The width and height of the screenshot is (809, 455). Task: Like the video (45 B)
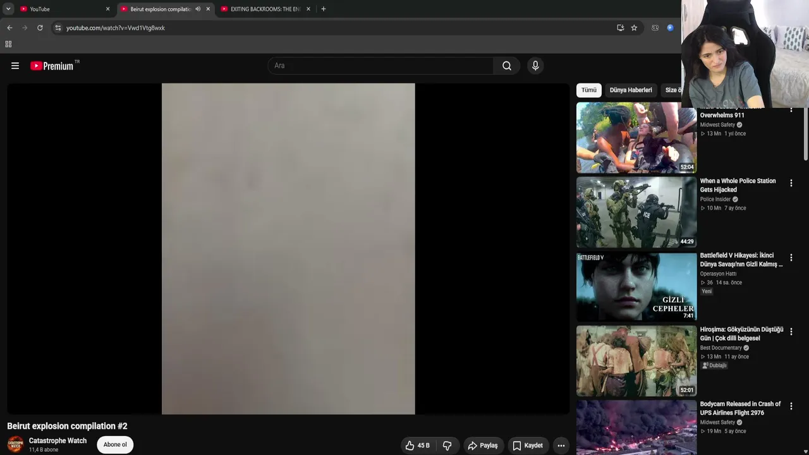coord(418,446)
